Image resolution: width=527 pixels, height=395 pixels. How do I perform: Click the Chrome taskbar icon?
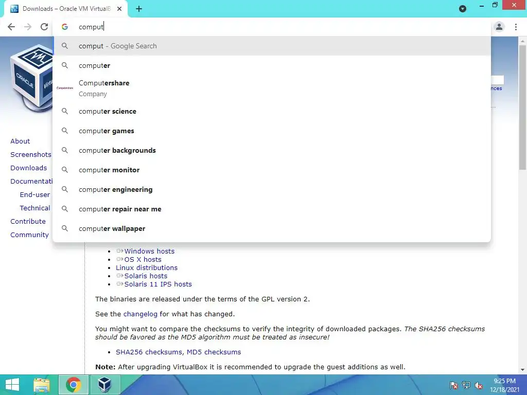point(73,385)
